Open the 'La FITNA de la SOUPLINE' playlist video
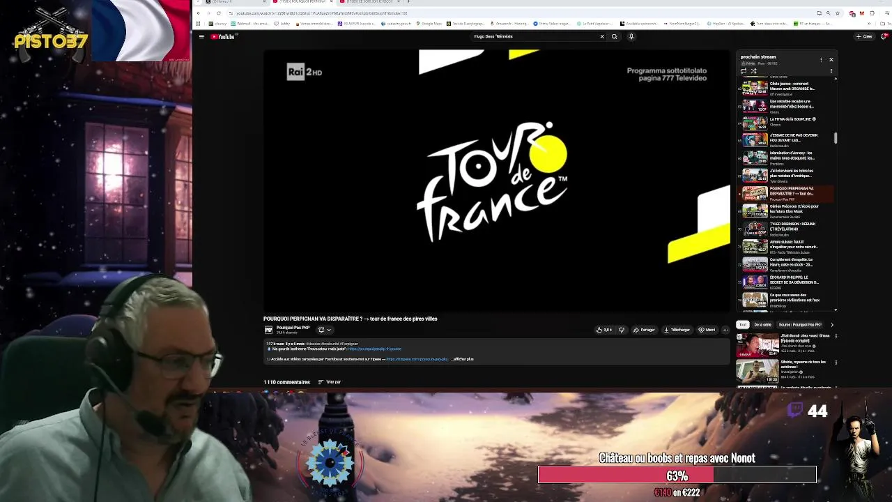This screenshot has height=502, width=892. point(784,123)
